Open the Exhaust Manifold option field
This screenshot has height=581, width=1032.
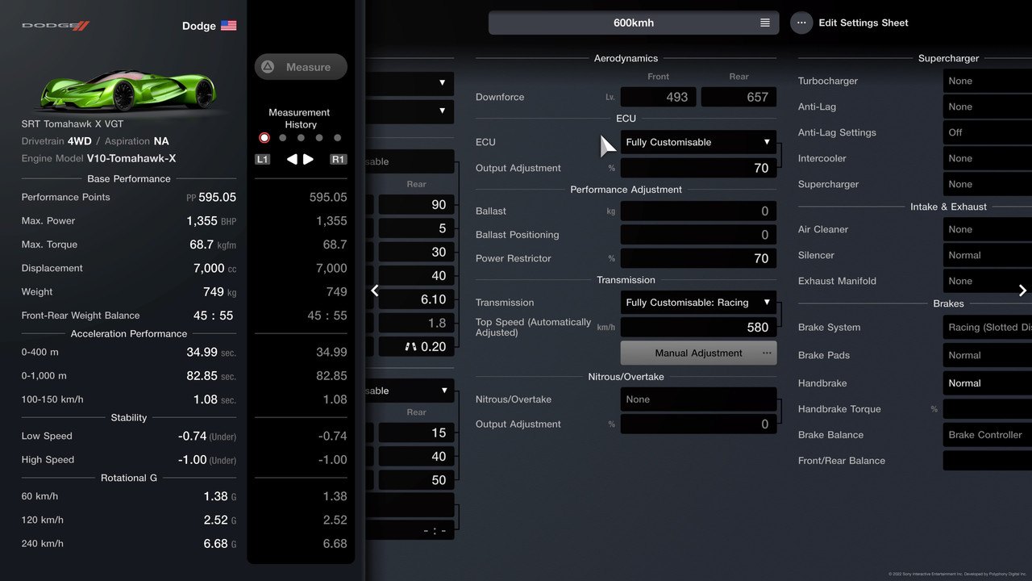988,281
